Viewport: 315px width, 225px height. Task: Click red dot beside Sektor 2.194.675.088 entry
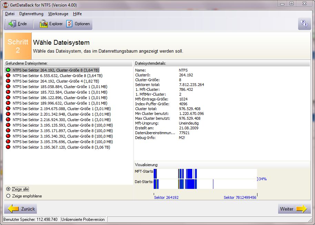point(8,108)
